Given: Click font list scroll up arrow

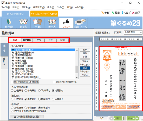Looking at the screenshot, I should click(x=77, y=50).
